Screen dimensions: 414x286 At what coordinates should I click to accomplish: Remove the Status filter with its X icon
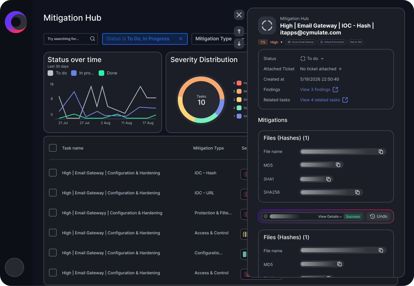point(180,39)
